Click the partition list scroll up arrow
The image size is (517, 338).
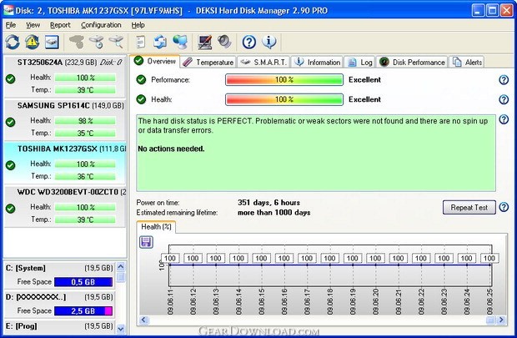[121, 267]
